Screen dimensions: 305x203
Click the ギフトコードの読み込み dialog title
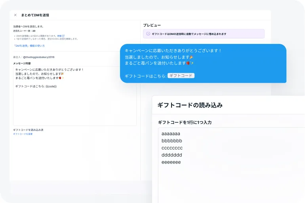[x=190, y=105]
